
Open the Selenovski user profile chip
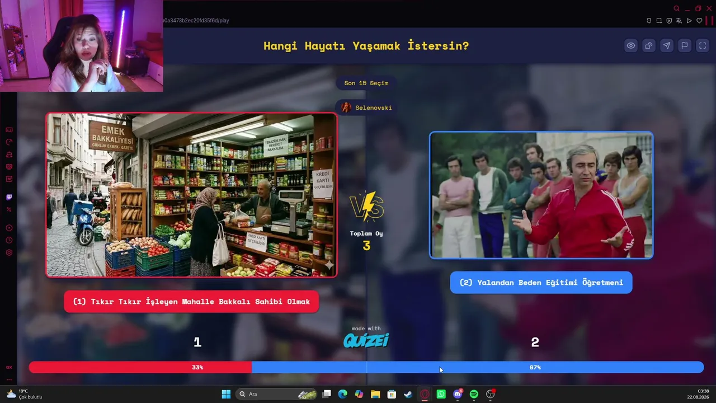coord(366,107)
